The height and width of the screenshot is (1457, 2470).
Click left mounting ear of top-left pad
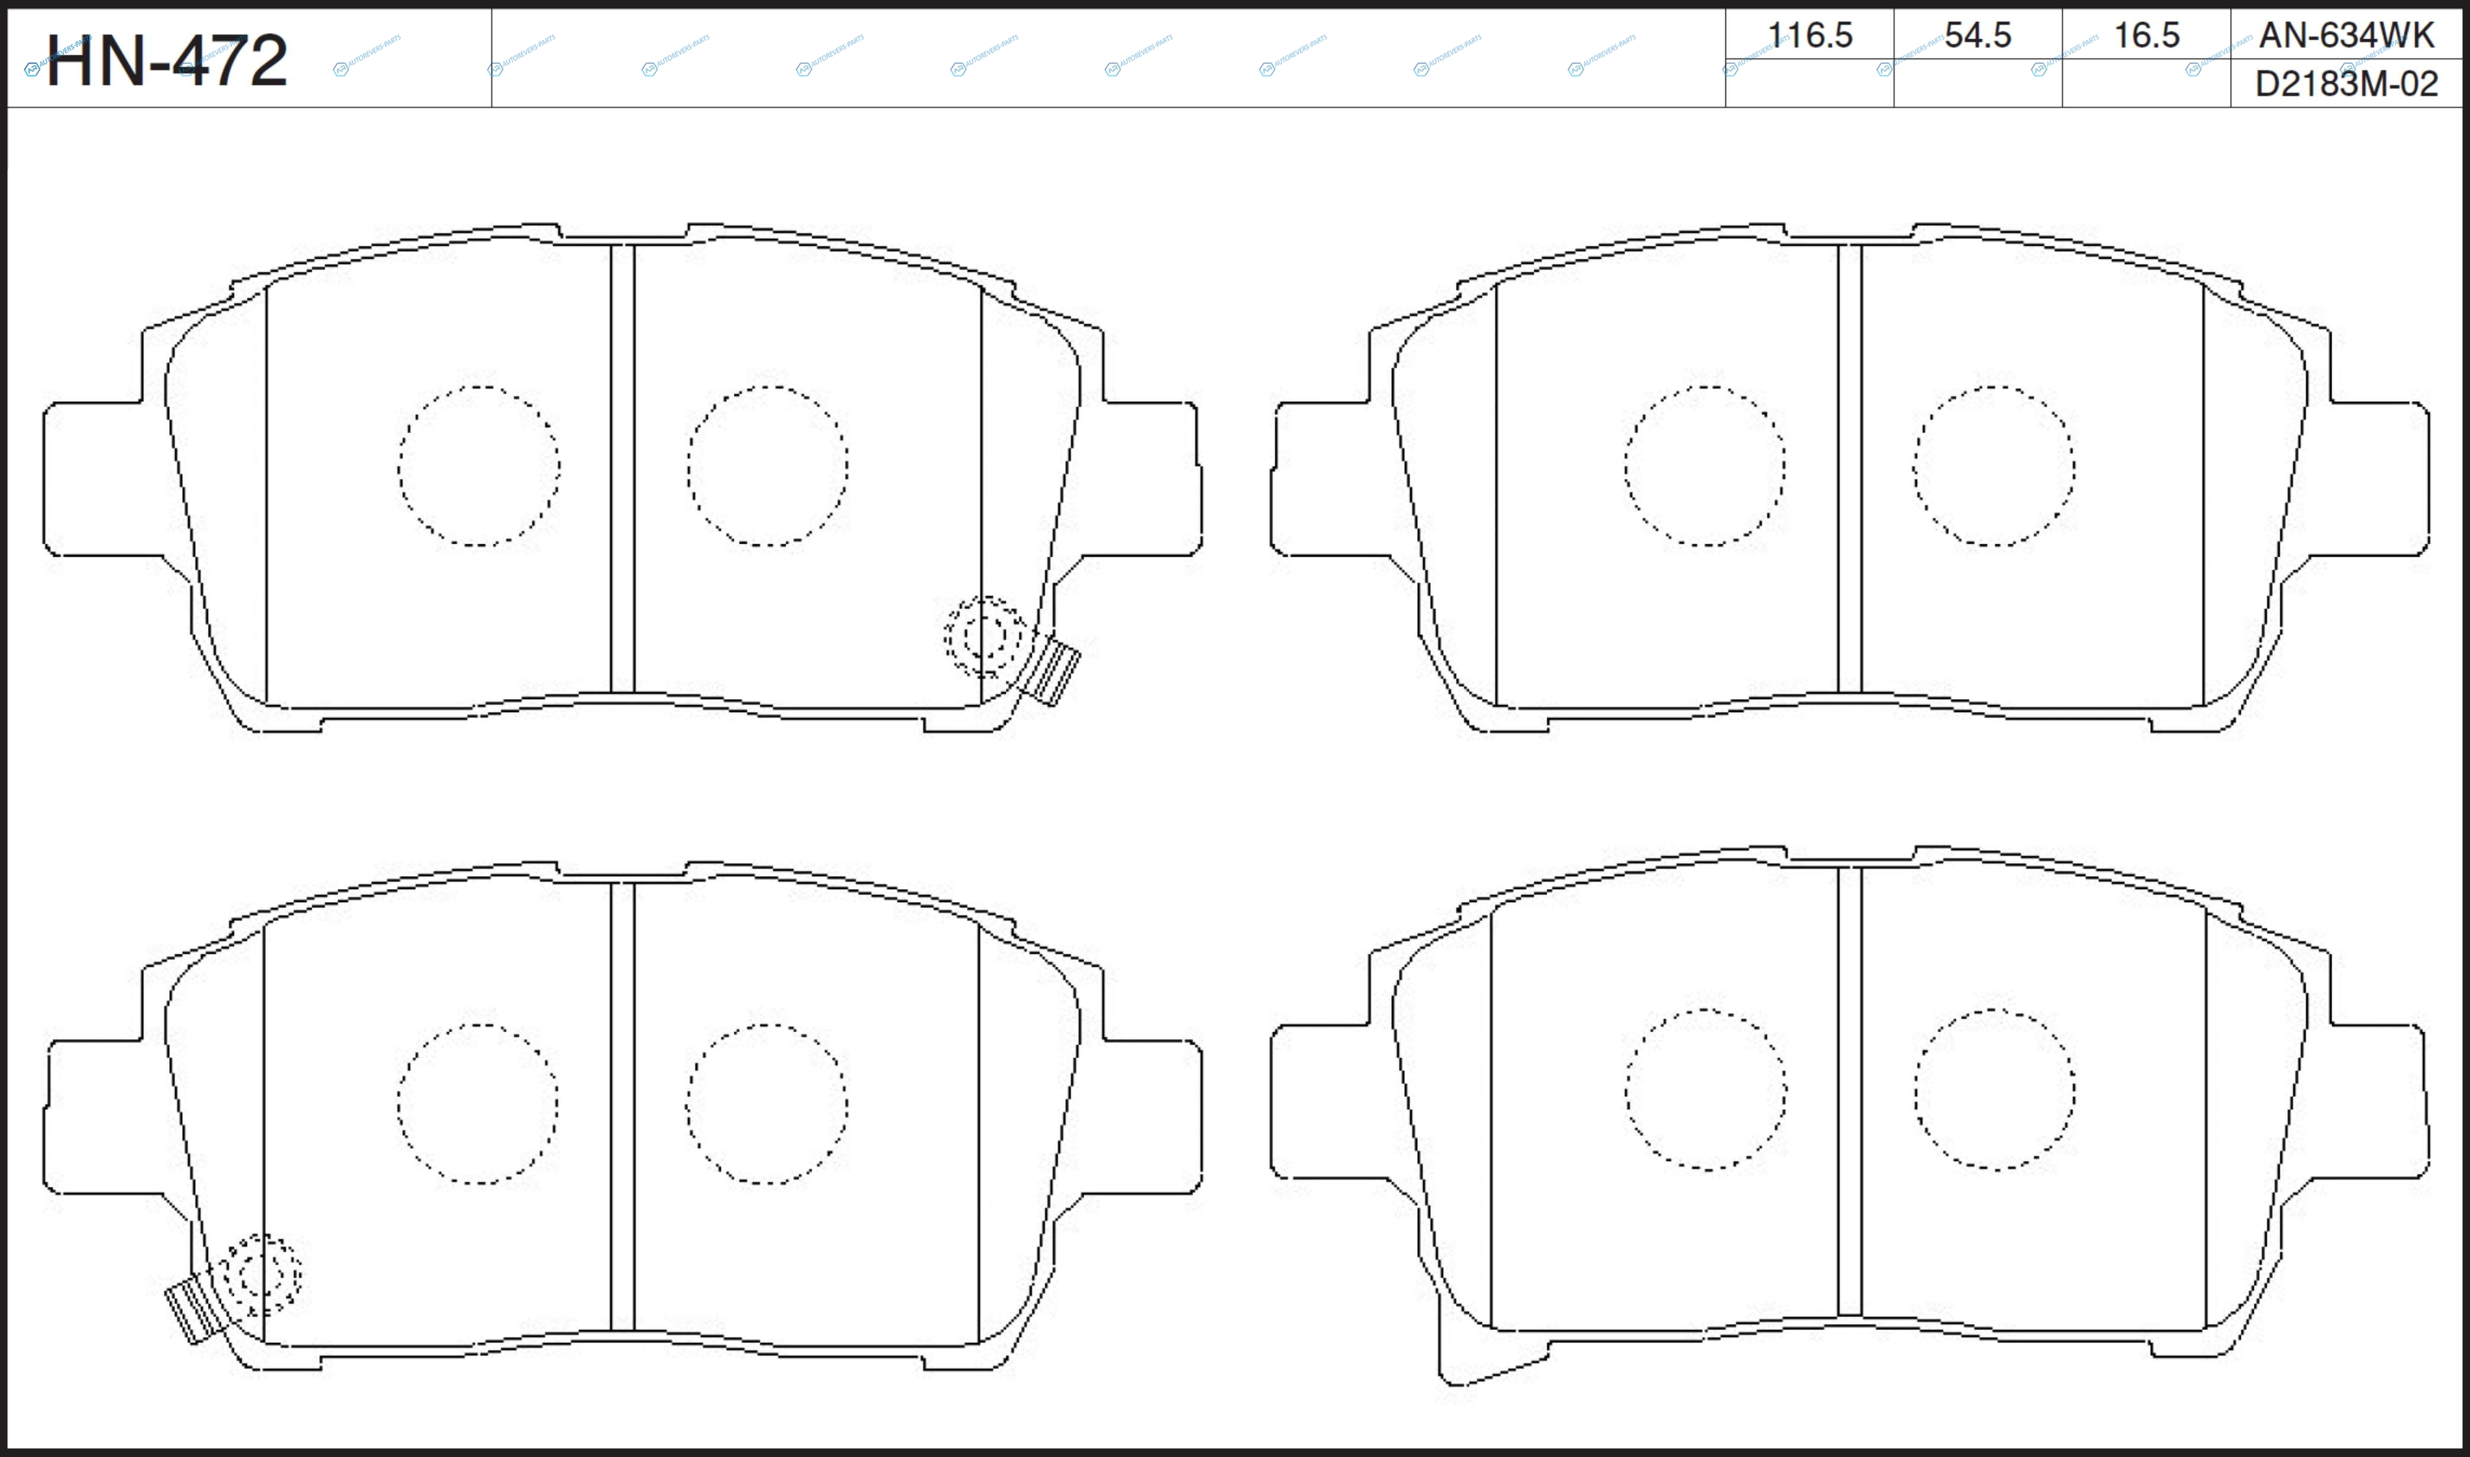point(93,478)
